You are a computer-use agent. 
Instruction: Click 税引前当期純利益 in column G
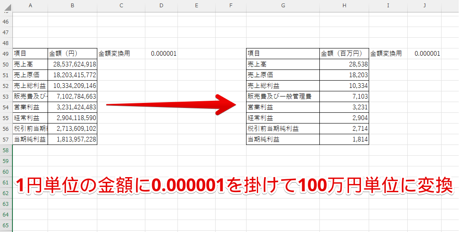tap(283, 129)
